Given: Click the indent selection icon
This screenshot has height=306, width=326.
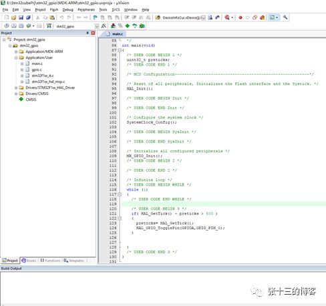Looking at the screenshot, I should pyautogui.click(x=127, y=17).
